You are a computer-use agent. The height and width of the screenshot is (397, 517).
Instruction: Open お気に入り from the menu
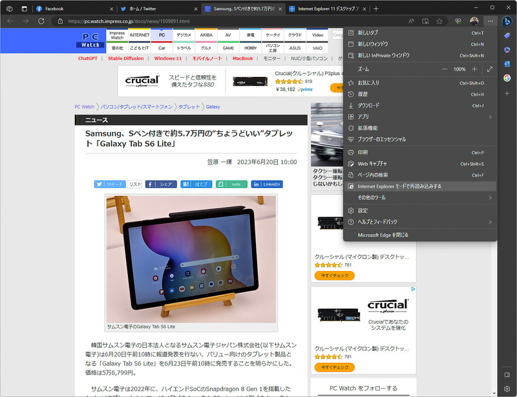(x=420, y=83)
